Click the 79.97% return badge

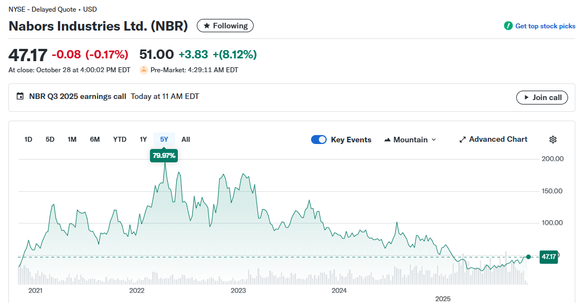point(164,156)
